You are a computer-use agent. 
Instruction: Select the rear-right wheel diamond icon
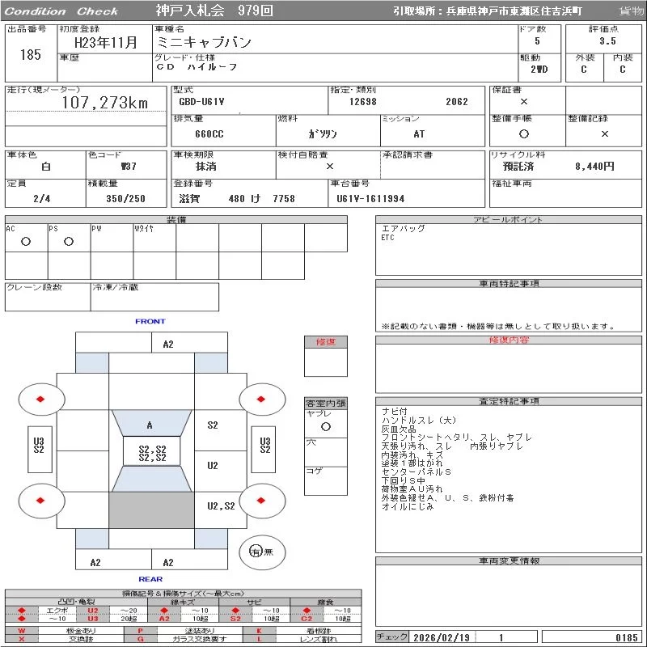(262, 500)
